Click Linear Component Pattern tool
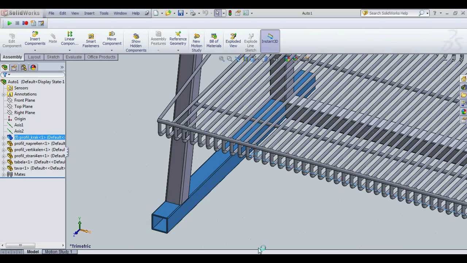Screen dimensions: 467x263 click(x=70, y=39)
